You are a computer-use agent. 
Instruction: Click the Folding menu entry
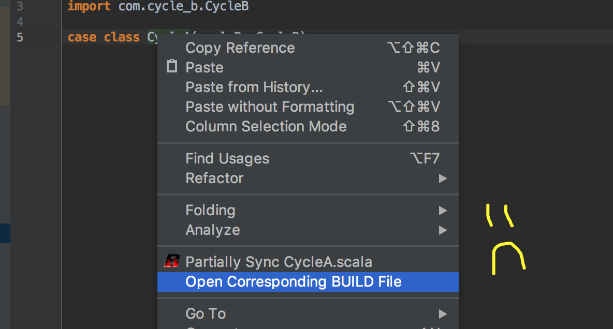click(210, 210)
